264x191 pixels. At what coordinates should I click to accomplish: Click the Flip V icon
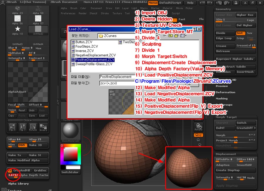click(x=23, y=127)
